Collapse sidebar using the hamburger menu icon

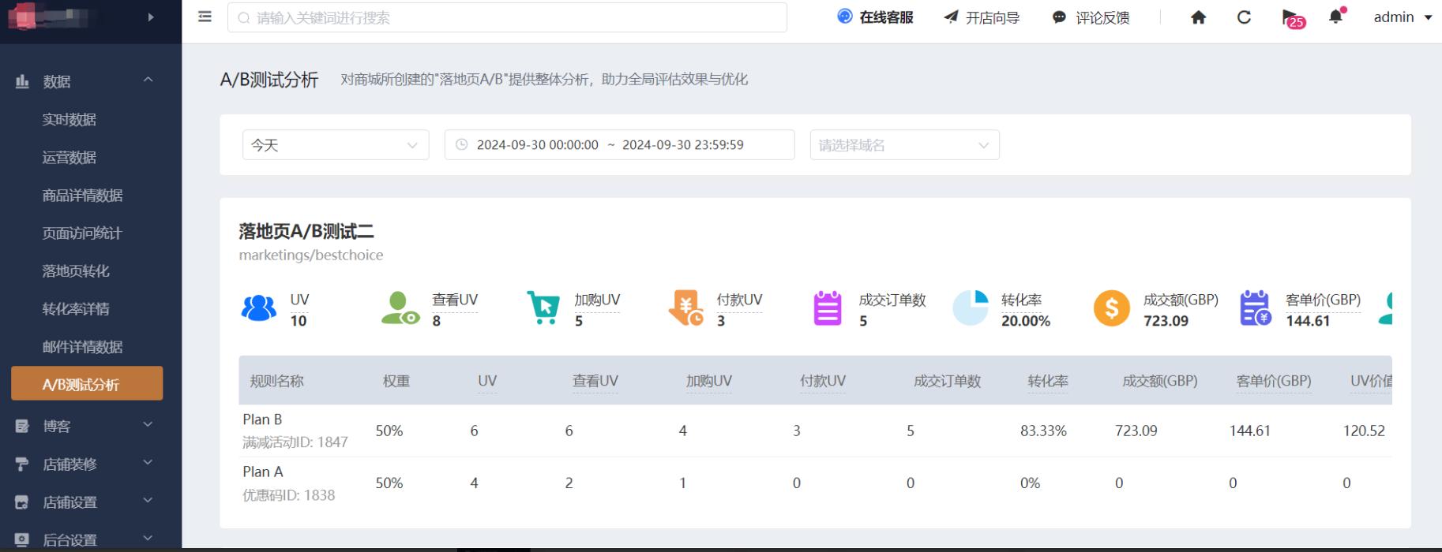tap(205, 17)
